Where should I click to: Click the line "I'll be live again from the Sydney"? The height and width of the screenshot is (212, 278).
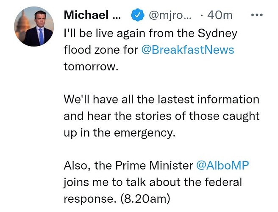tap(150, 33)
